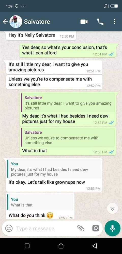
Task: Open the Salvatore contact name header
Action: pyautogui.click(x=37, y=22)
